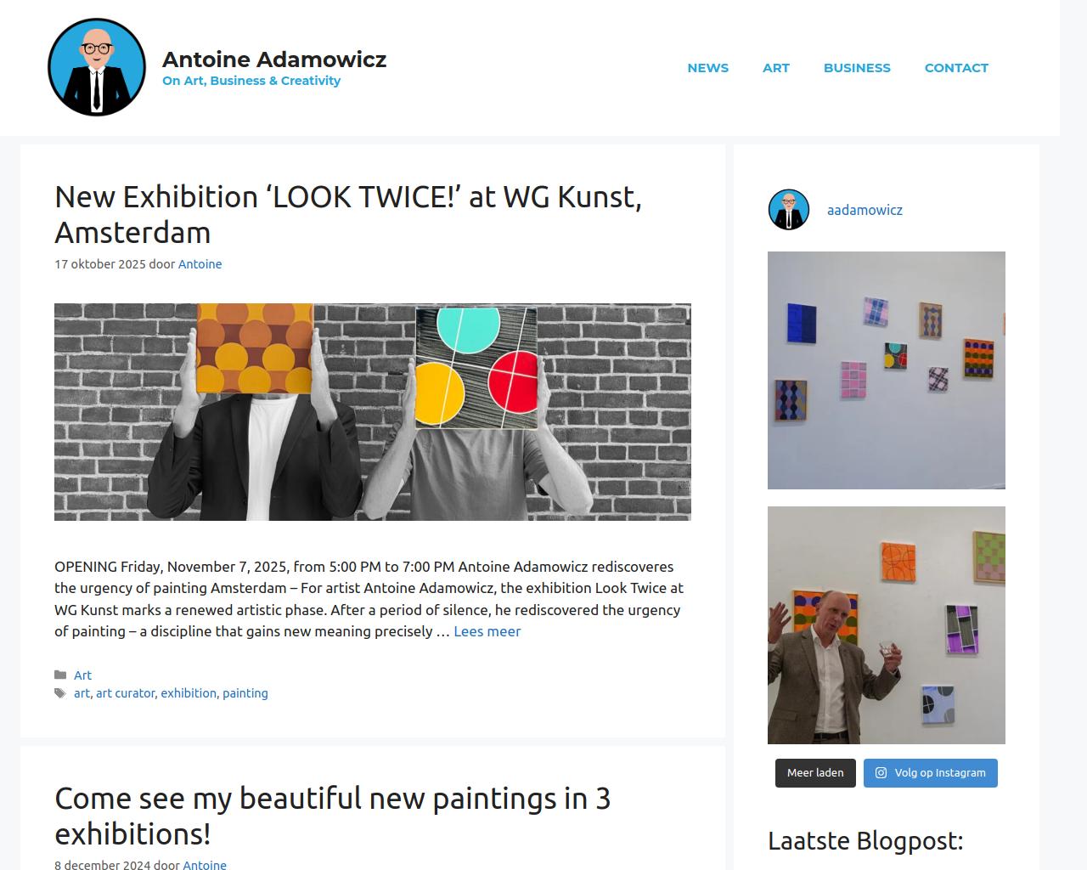Select the 'exhibition' tag link
Image resolution: width=1087 pixels, height=870 pixels.
(189, 693)
